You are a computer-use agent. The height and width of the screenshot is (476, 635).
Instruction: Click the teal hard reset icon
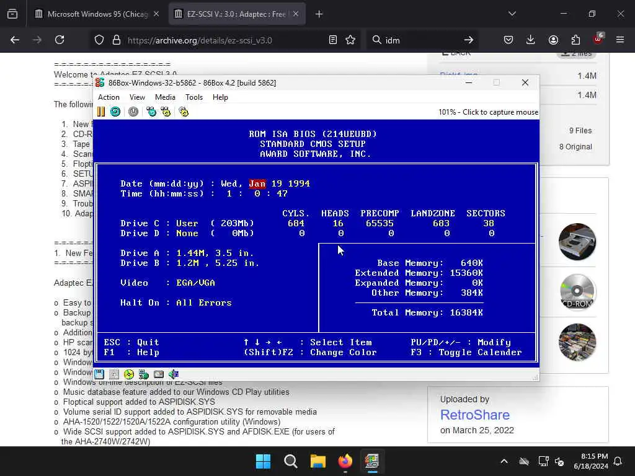pyautogui.click(x=115, y=112)
